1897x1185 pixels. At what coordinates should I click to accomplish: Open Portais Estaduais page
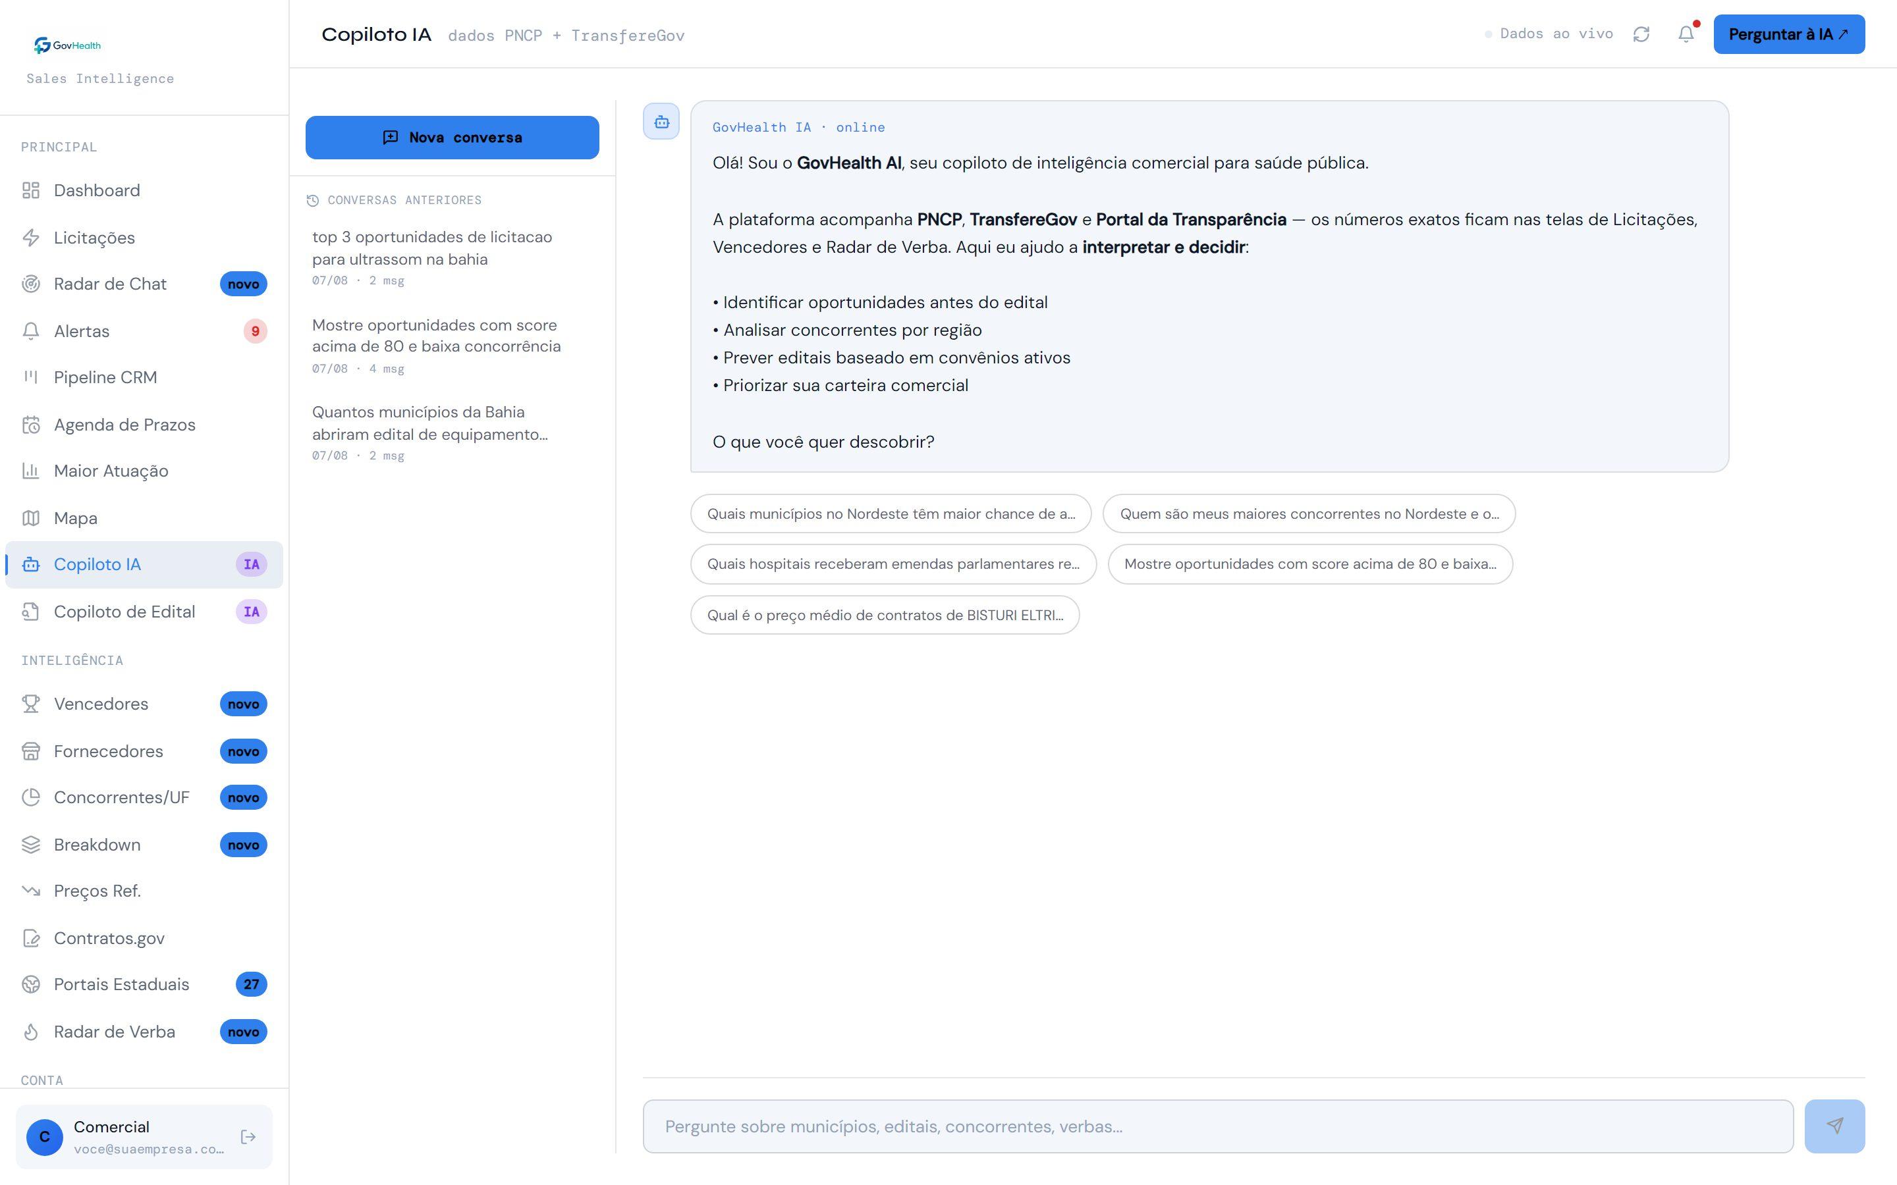click(x=144, y=984)
